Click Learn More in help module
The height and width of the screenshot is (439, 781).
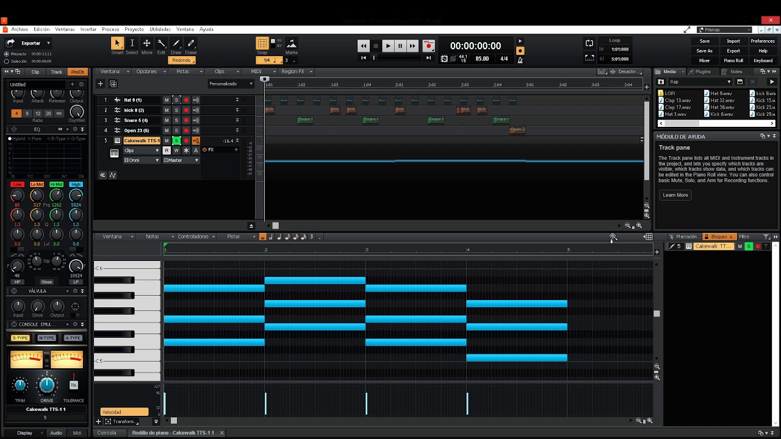[675, 195]
